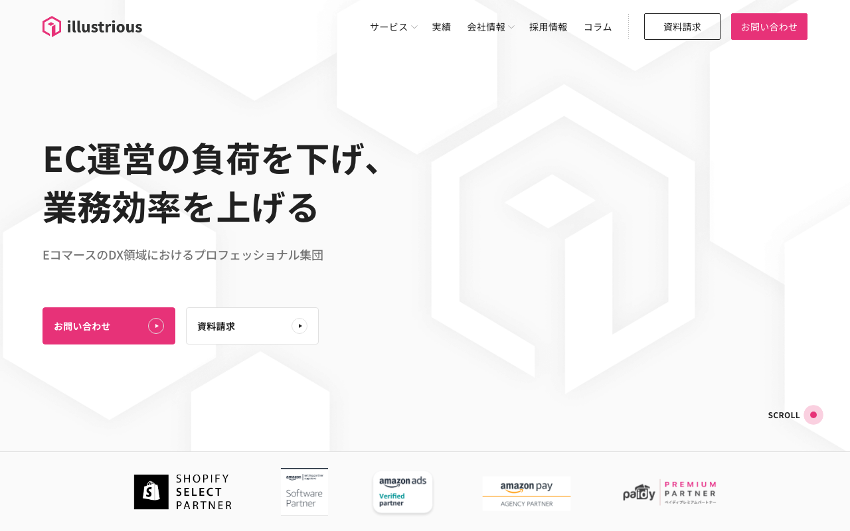Click the pink お問い合わせ hero button
Screen dimensions: 850x531
tap(109, 326)
